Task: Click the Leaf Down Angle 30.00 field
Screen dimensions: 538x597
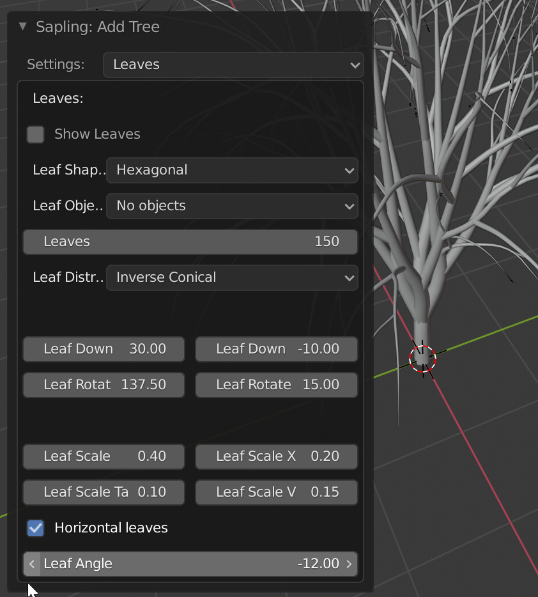Action: (x=104, y=349)
